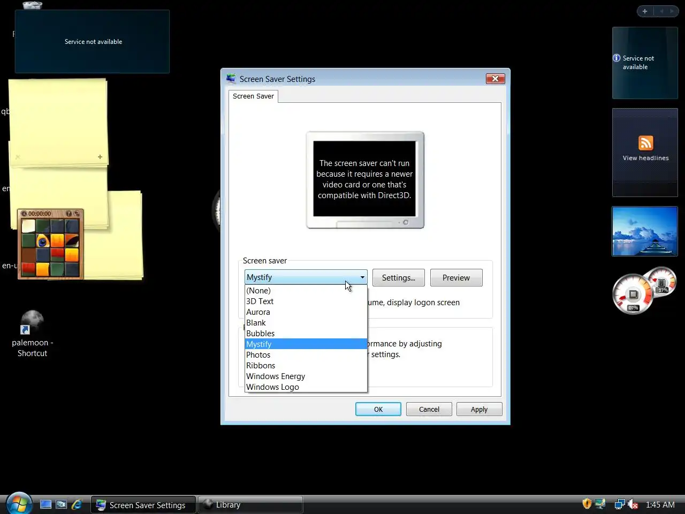Click the RSS feed headlines icon
Image resolution: width=685 pixels, height=514 pixels.
click(645, 143)
